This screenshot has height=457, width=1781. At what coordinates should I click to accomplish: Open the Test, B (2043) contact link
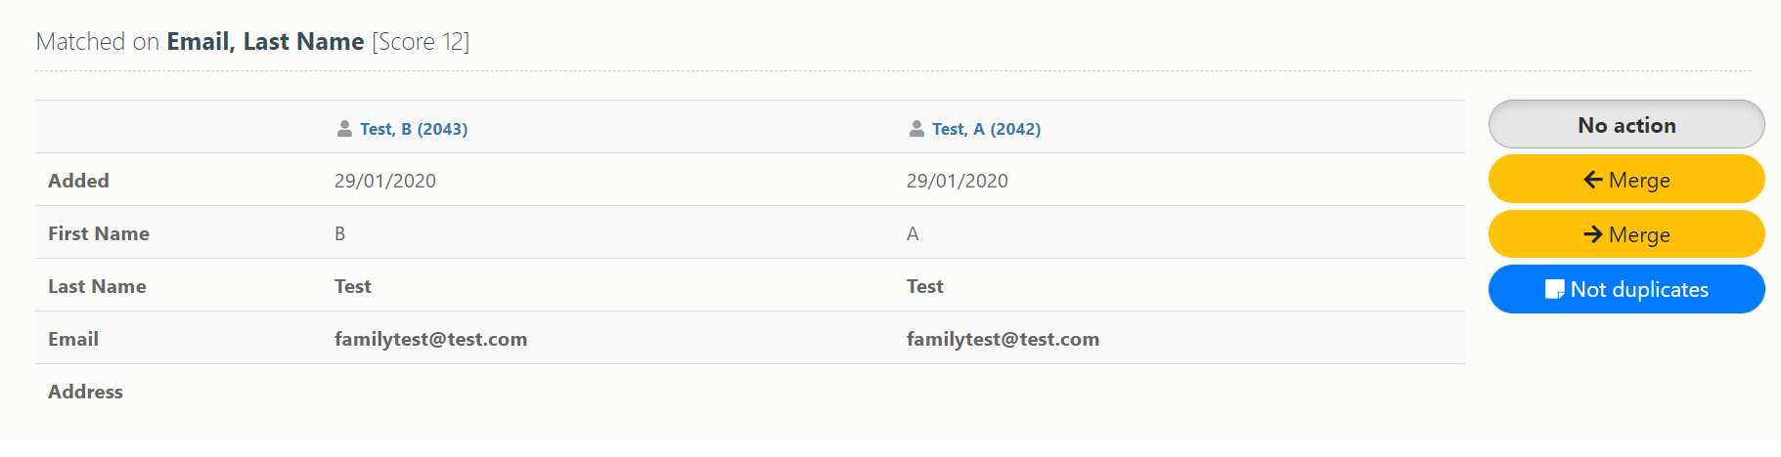[x=414, y=129]
